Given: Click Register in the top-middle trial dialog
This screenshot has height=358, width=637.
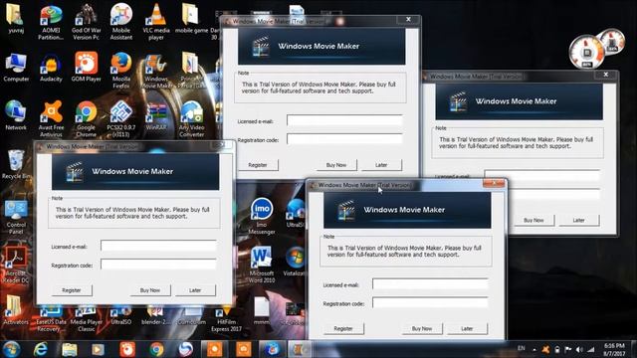Looking at the screenshot, I should 258,165.
